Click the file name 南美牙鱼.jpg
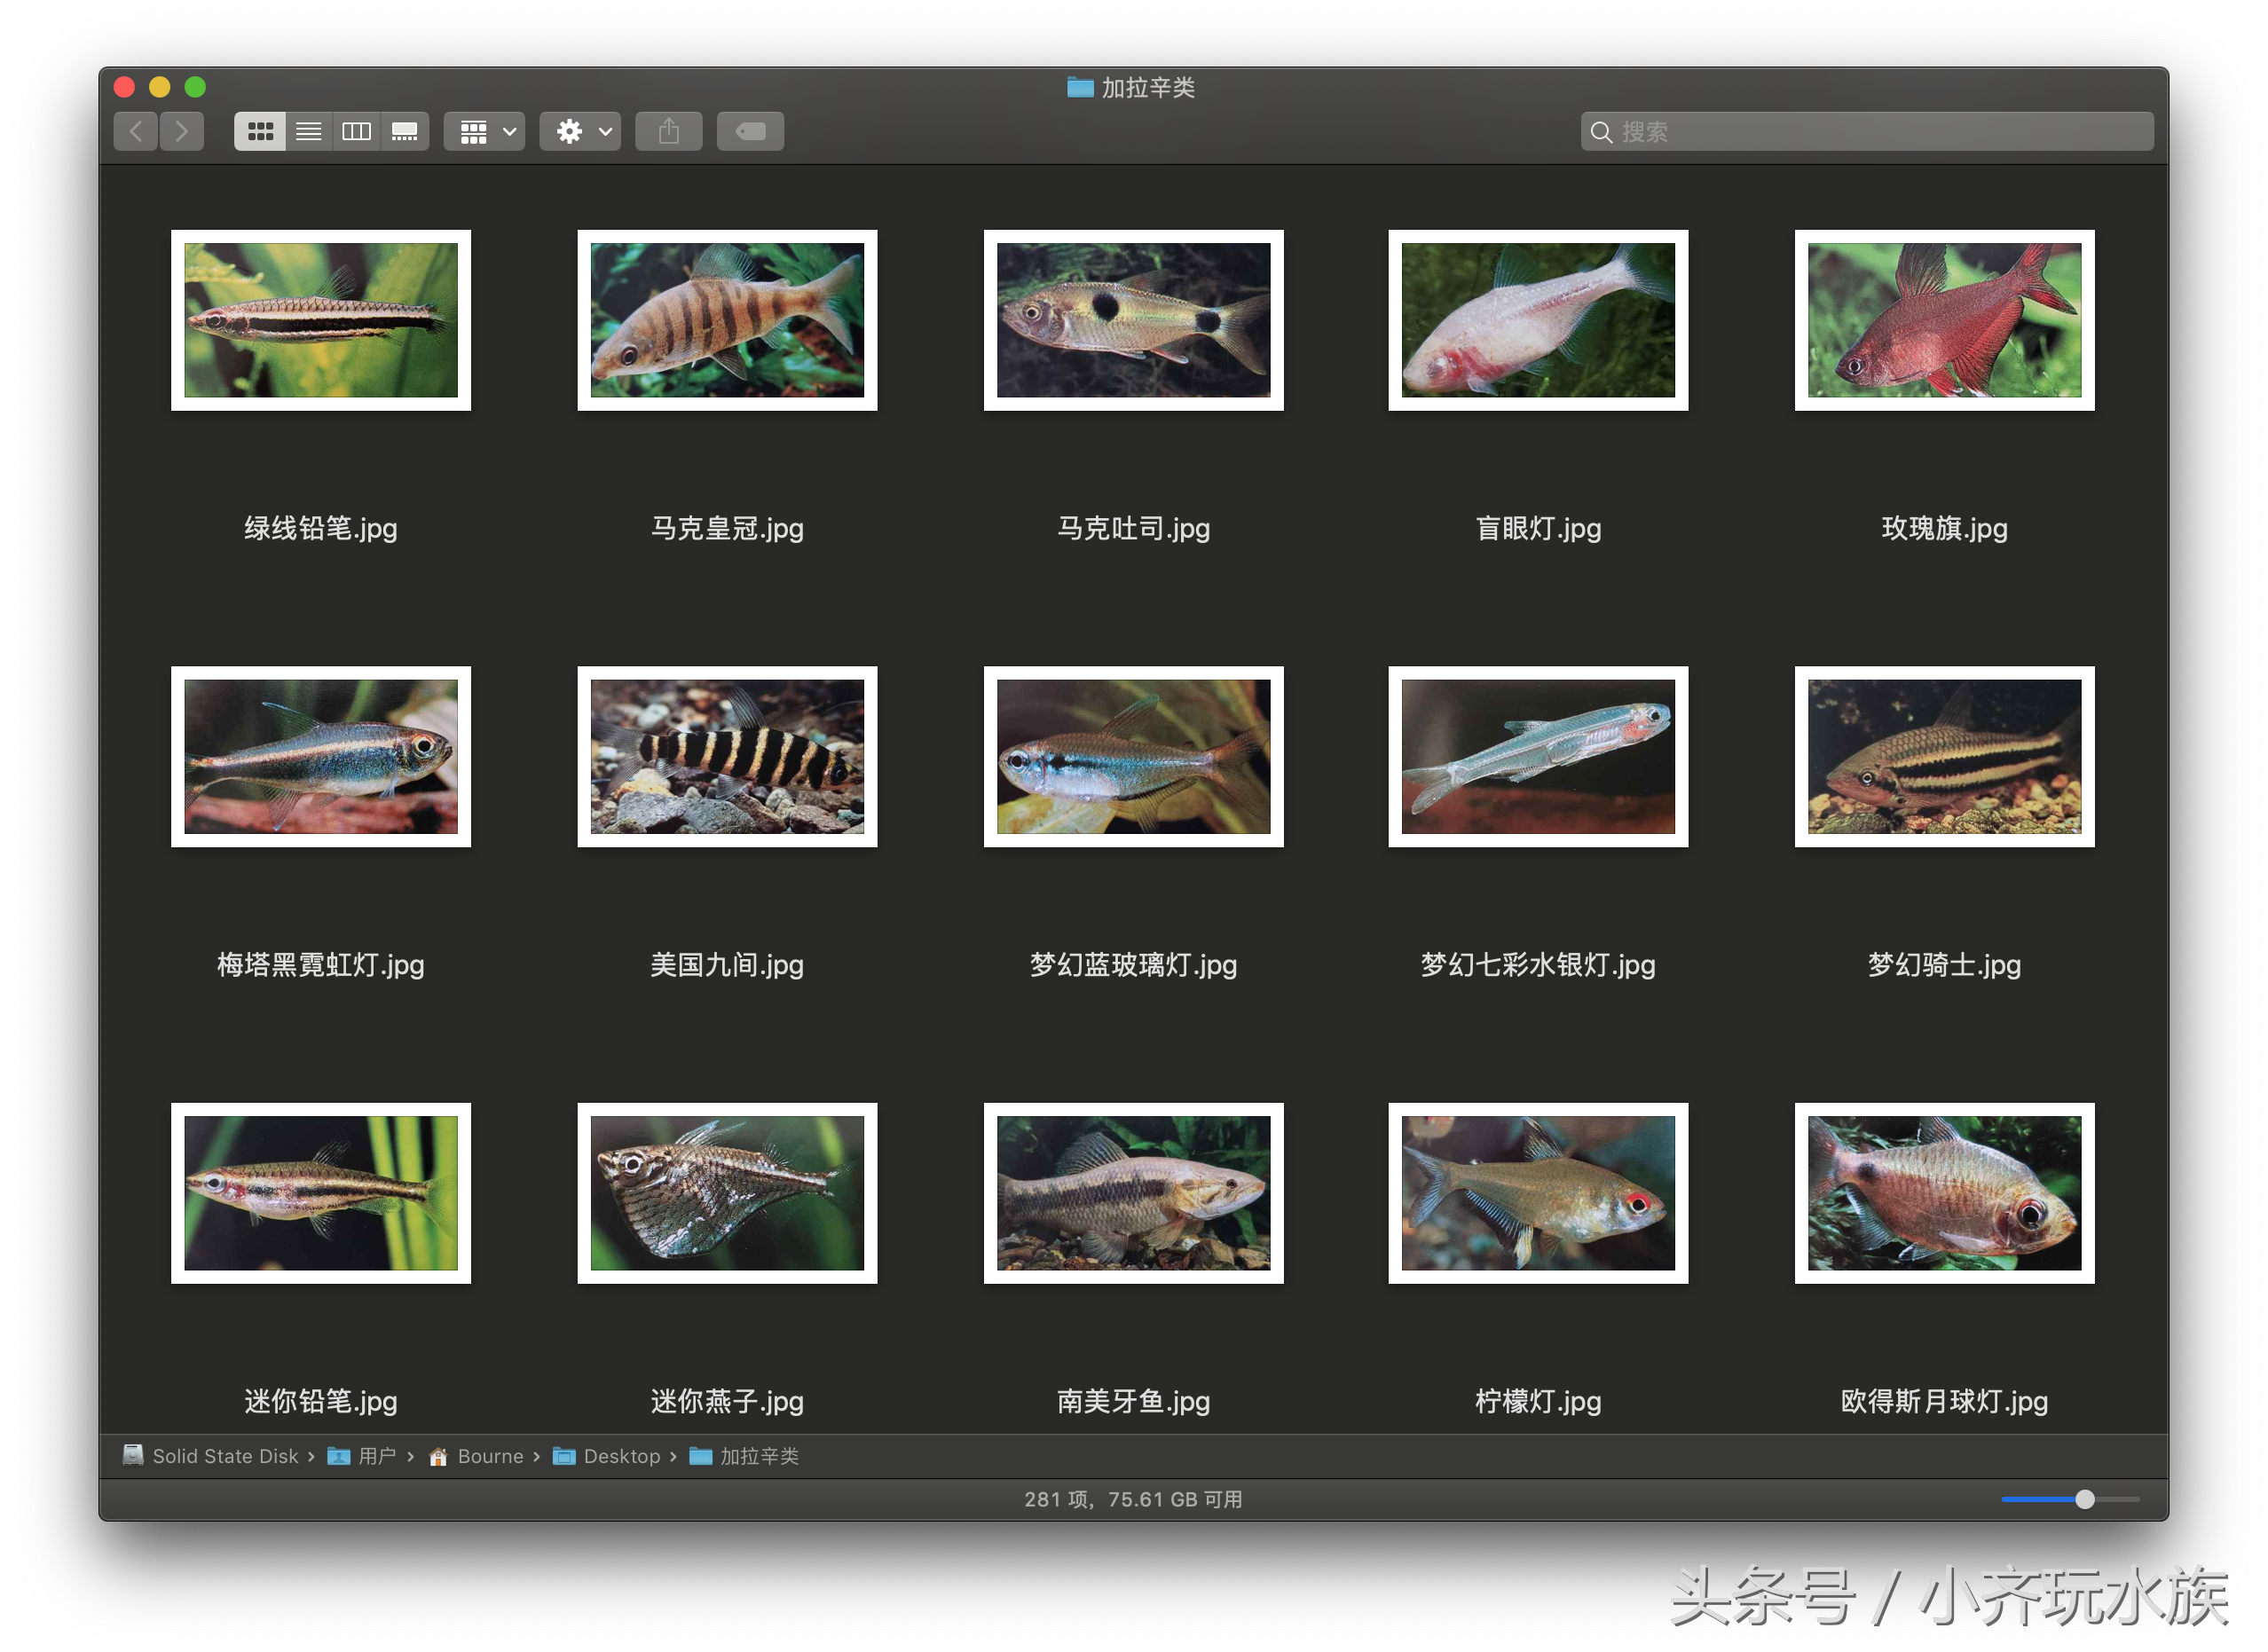 [1133, 1401]
